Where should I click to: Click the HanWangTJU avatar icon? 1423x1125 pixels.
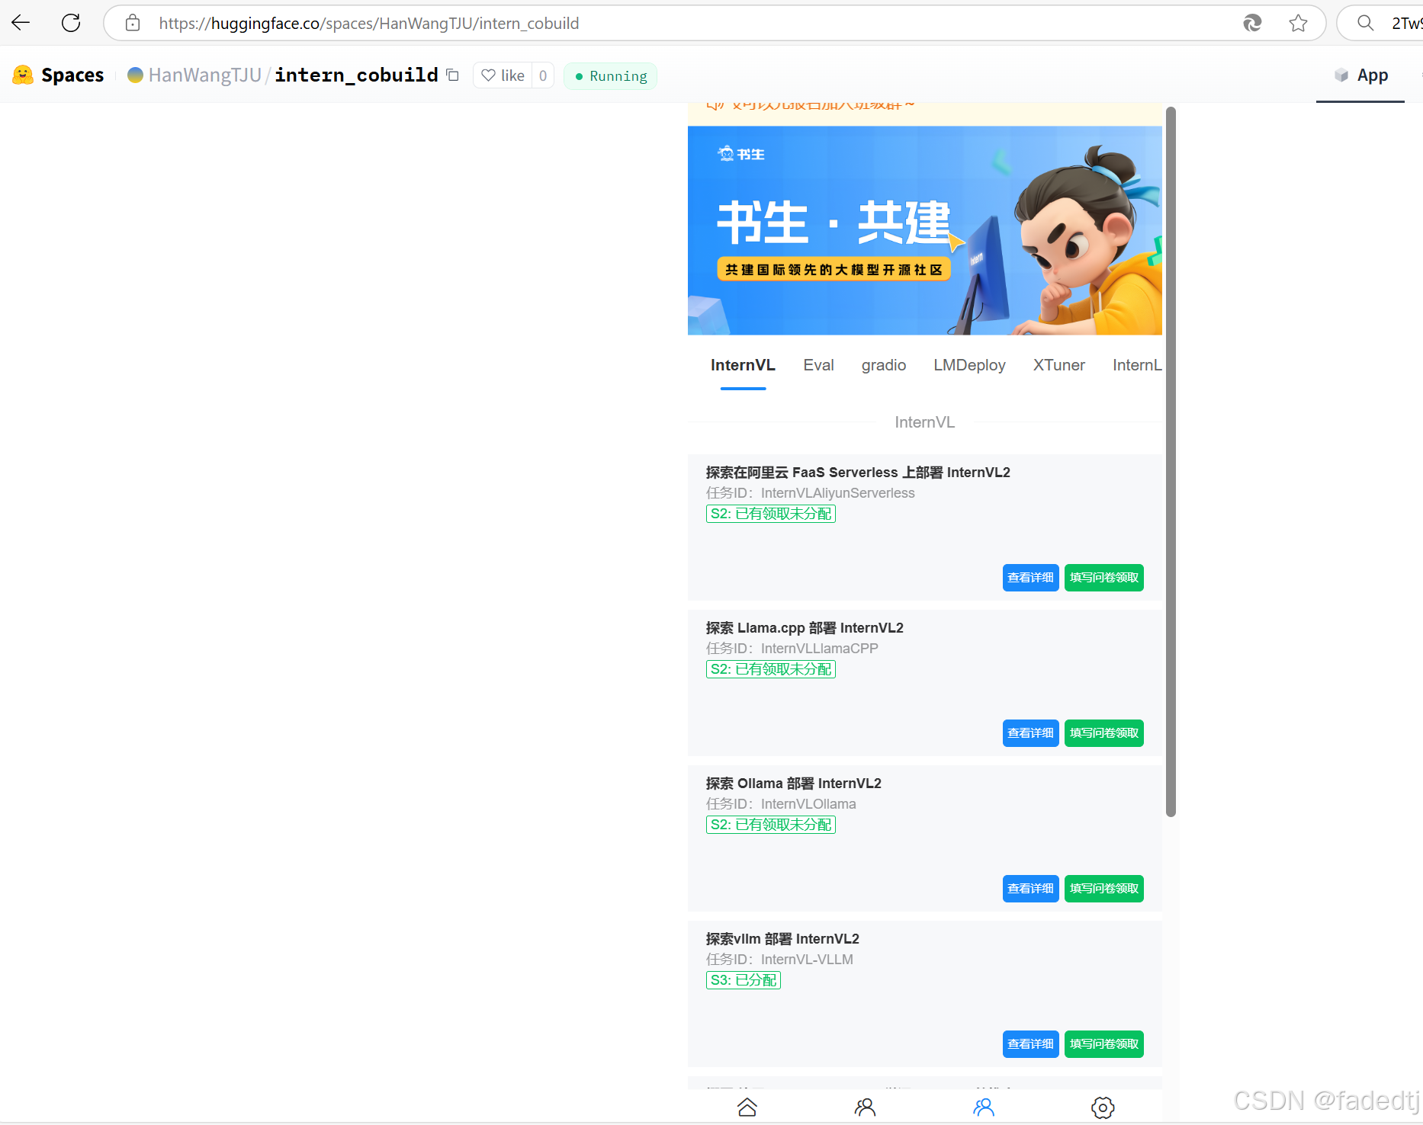[135, 75]
